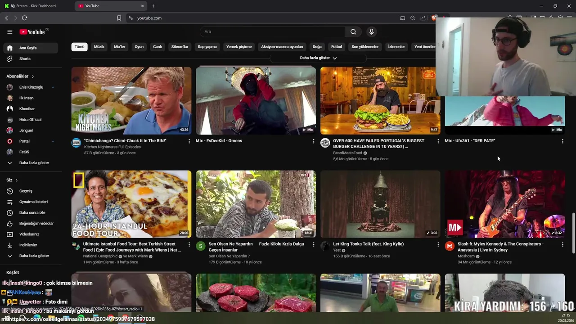This screenshot has width=576, height=324.
Task: Bookmark this page icon in address bar
Action: coord(119,18)
